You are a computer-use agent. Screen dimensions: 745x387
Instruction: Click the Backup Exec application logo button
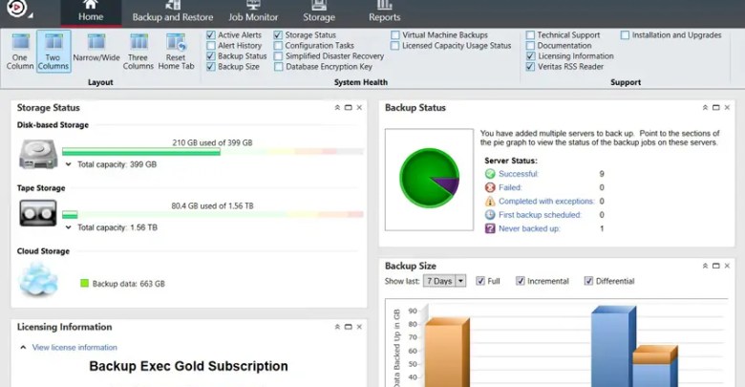(x=15, y=7)
